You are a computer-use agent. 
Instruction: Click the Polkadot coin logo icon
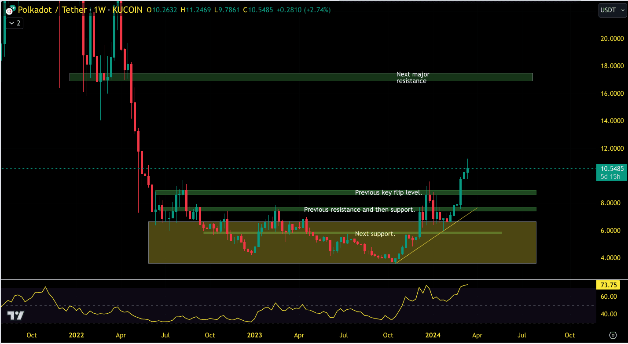tap(10, 10)
